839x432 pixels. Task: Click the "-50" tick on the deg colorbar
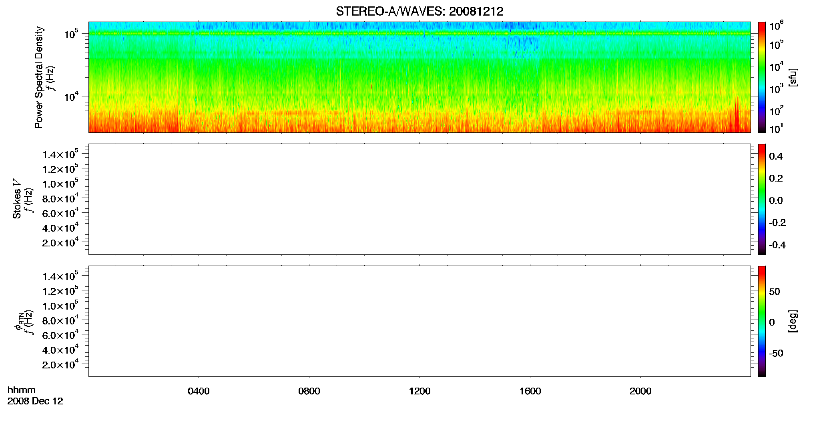776,353
